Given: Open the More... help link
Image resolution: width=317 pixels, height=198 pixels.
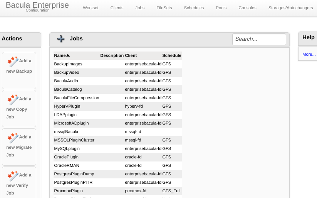Looking at the screenshot, I should coord(309,54).
